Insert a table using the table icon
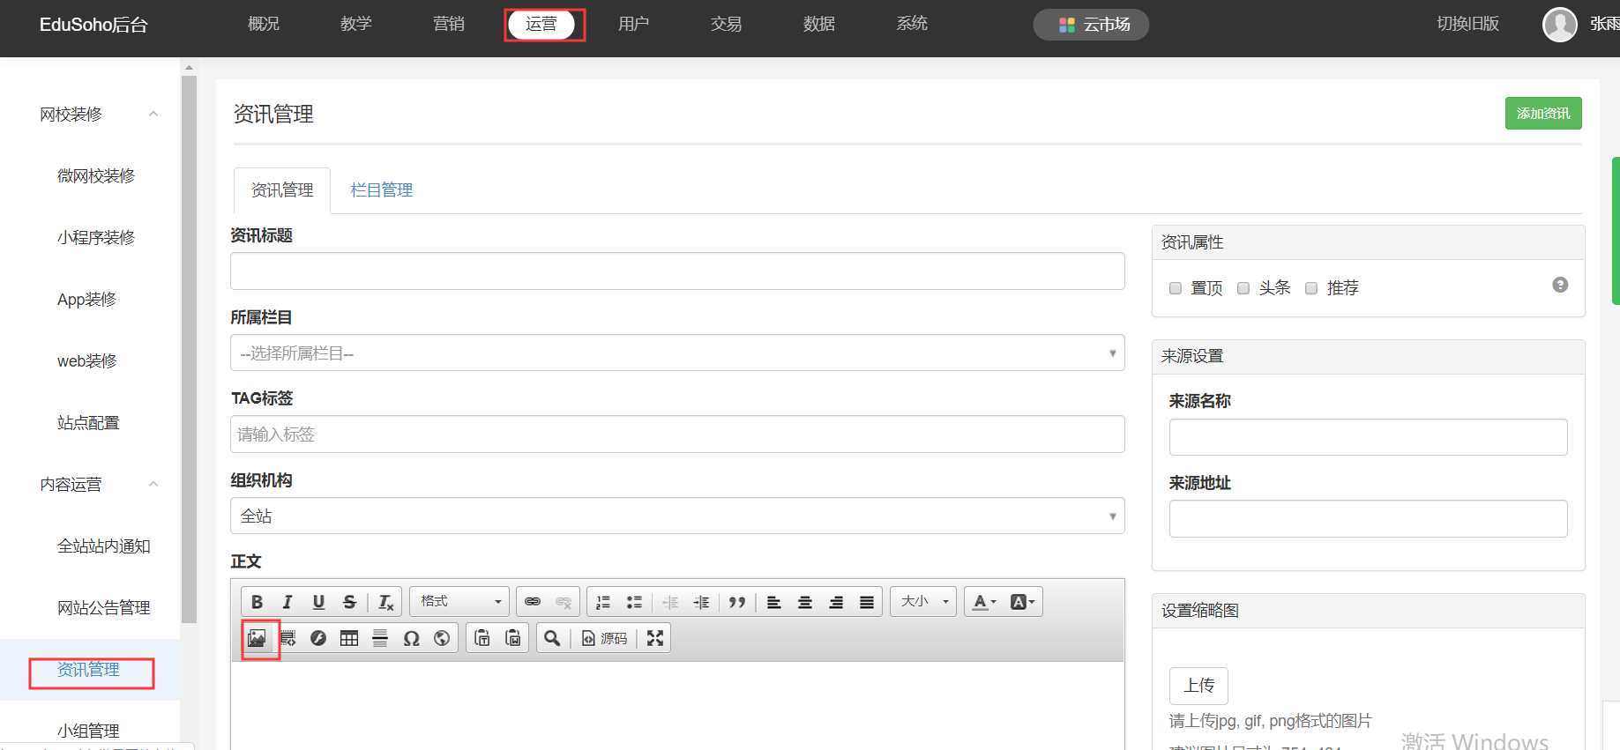Viewport: 1620px width, 750px height. pyautogui.click(x=349, y=638)
